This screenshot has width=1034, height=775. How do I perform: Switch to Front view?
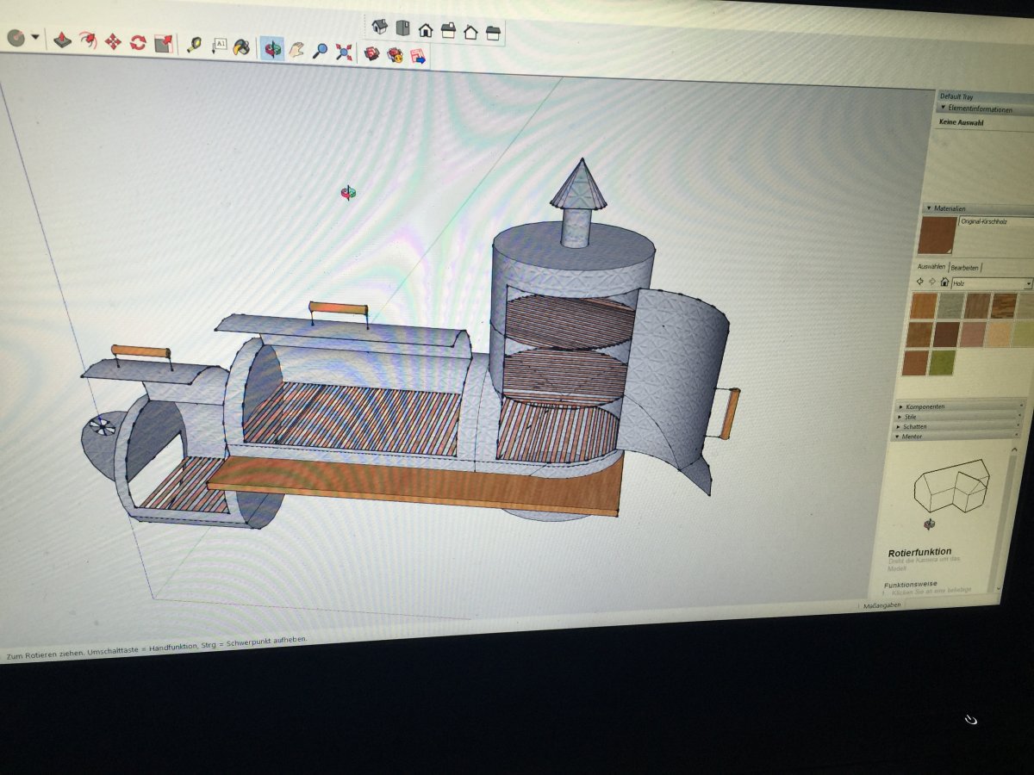click(426, 29)
